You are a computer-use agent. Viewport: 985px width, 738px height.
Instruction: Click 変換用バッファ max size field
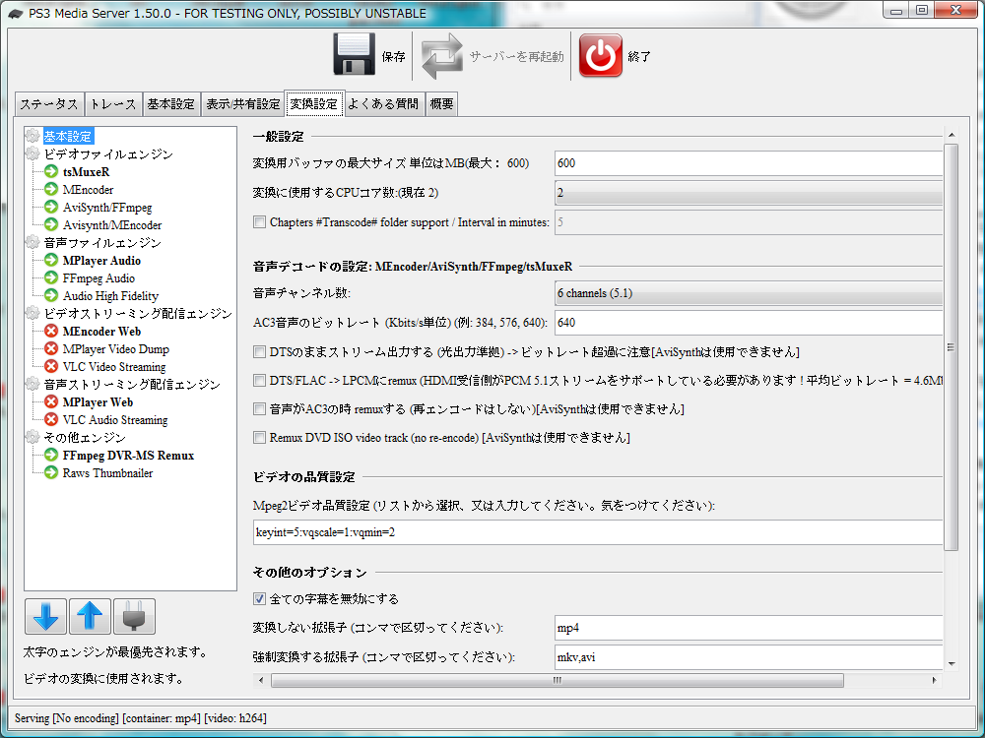[x=749, y=163]
